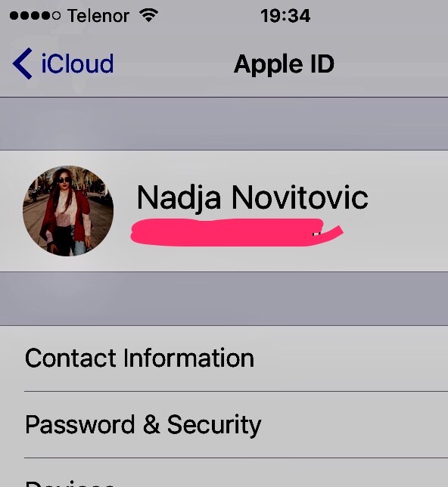Tap the Wi-Fi status icon
Viewport: 448px width, 487px height.
point(149,15)
